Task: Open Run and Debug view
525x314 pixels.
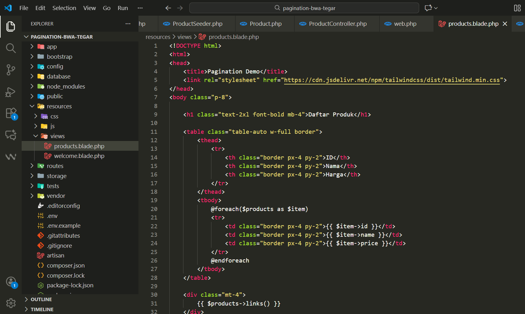Action: (x=11, y=92)
